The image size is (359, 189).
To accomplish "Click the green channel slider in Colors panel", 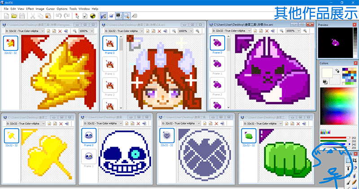I will (x=335, y=141).
